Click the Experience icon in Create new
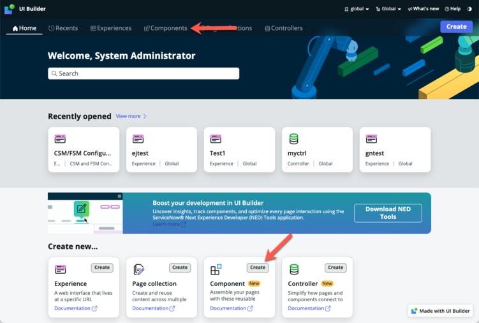 pyautogui.click(x=60, y=269)
